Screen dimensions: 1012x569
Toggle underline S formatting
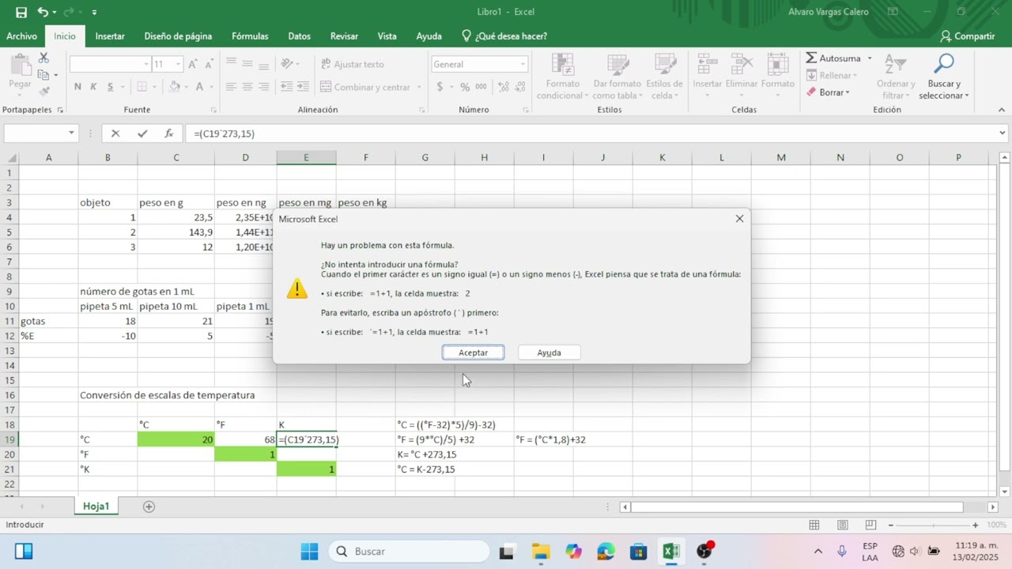(111, 87)
